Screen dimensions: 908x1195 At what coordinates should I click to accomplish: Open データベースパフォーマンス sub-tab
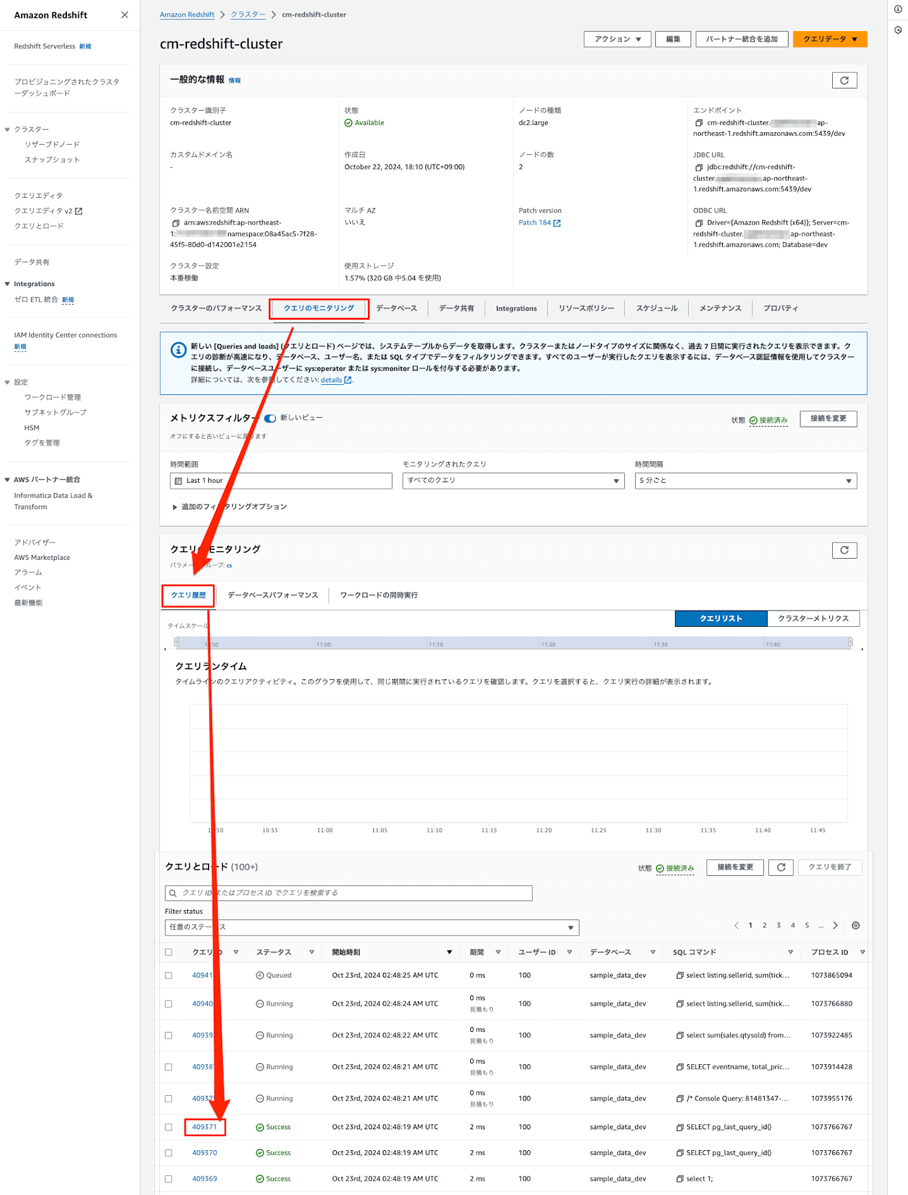point(272,596)
